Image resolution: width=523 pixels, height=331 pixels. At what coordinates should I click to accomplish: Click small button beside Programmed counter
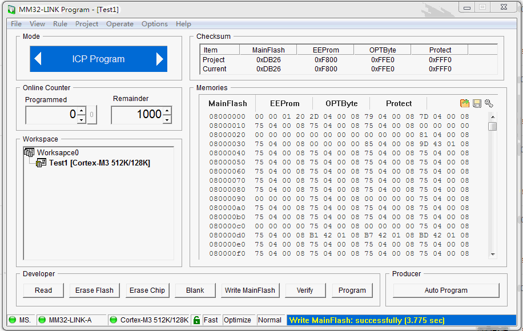tap(92, 115)
